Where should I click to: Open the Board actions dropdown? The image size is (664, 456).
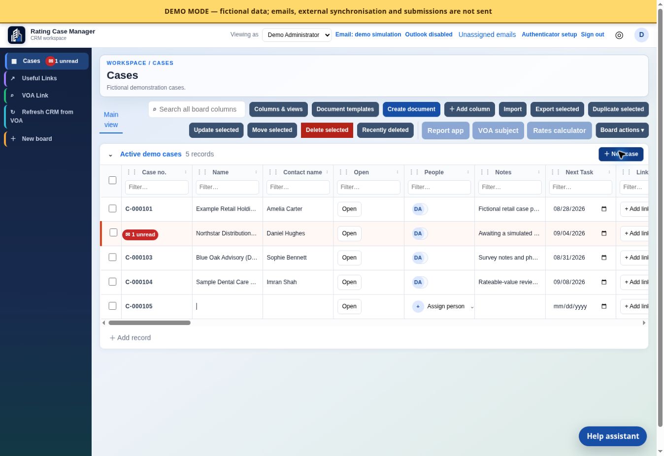click(622, 130)
